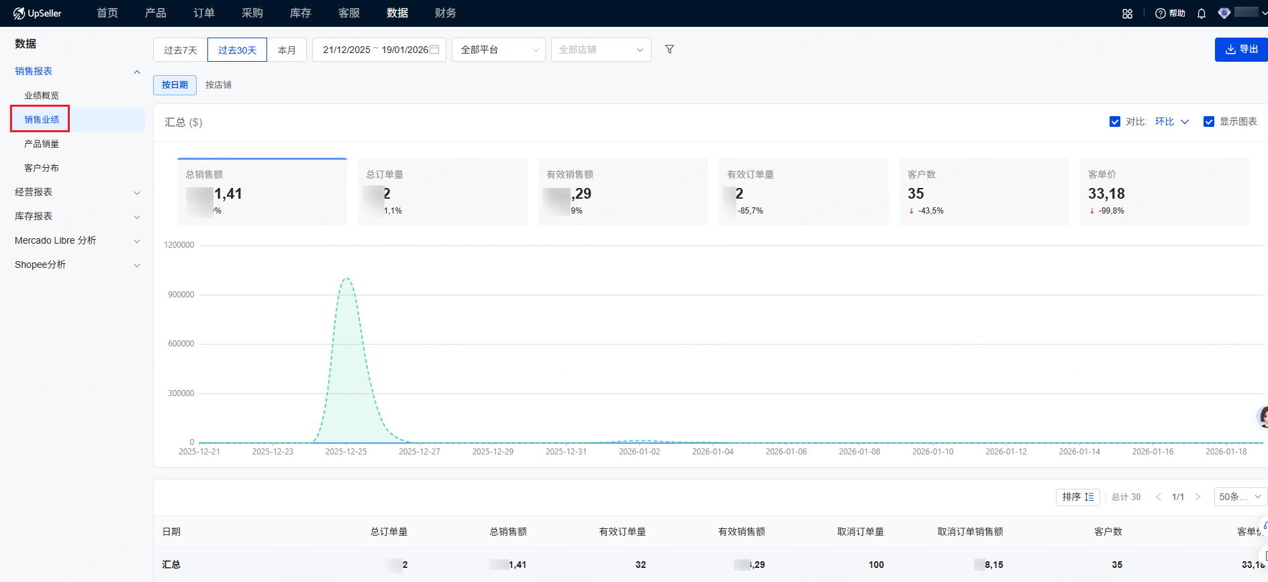
Task: Switch to 按日期 view
Action: tap(175, 85)
